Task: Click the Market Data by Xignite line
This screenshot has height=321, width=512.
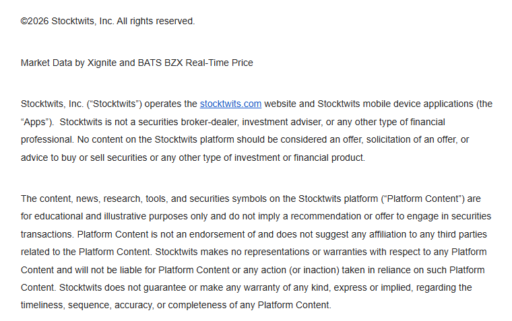Action: [x=137, y=63]
